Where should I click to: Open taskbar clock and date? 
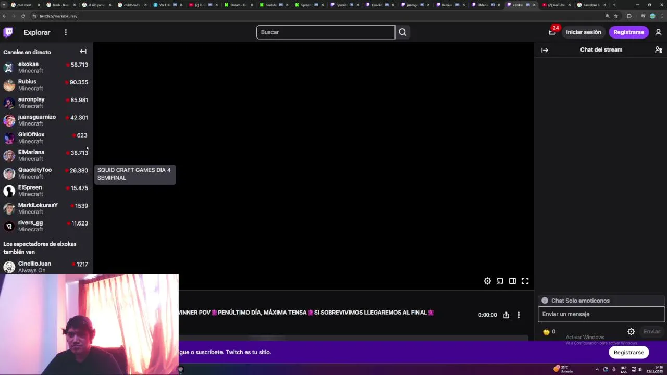654,369
